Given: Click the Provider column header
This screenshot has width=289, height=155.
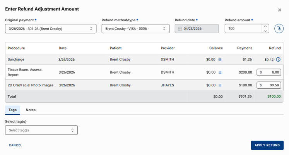Looking at the screenshot, I should point(168,48).
